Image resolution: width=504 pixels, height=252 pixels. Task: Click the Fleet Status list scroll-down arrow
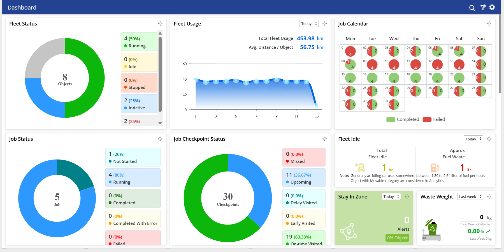(160, 123)
